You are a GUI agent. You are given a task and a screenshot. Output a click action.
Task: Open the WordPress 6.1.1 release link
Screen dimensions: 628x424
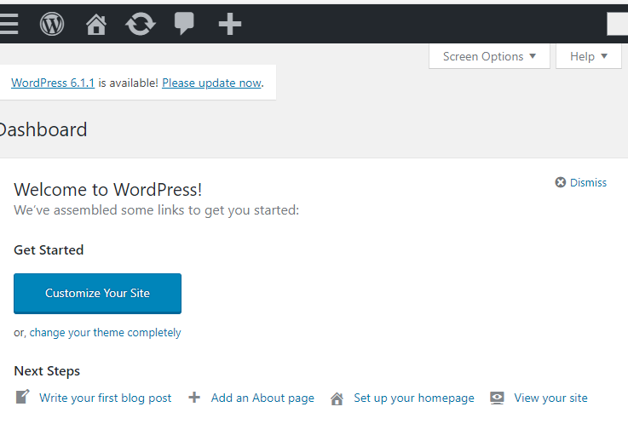point(53,83)
